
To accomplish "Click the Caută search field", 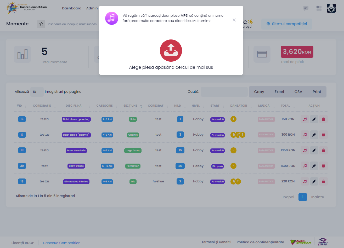I will (224, 92).
